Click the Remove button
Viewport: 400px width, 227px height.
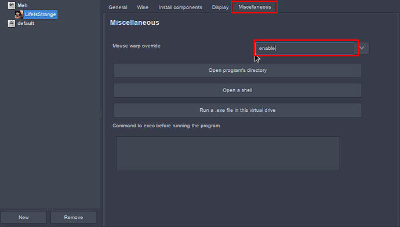point(74,217)
